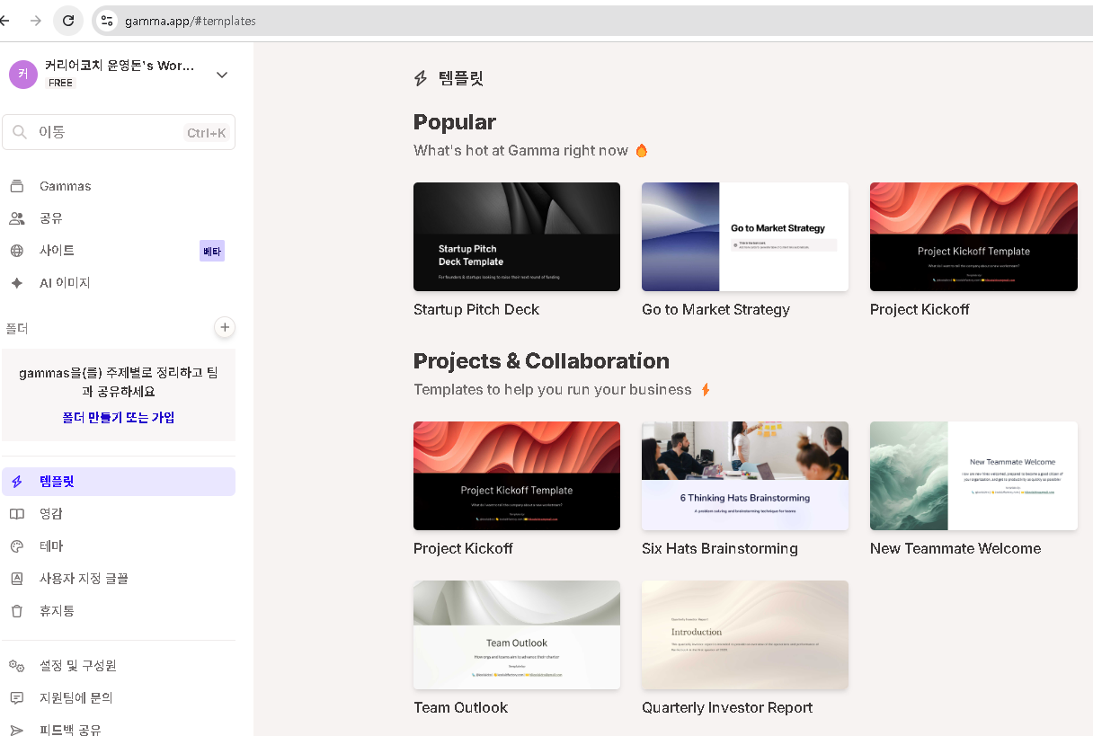Screen dimensions: 1093x736
Task: Click the Team Outlook title
Action: [x=460, y=707]
